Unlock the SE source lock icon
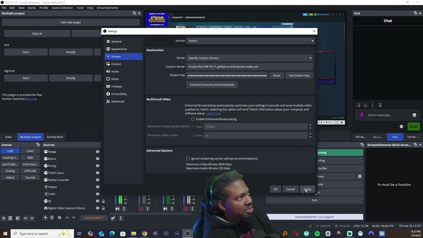 (103, 201)
